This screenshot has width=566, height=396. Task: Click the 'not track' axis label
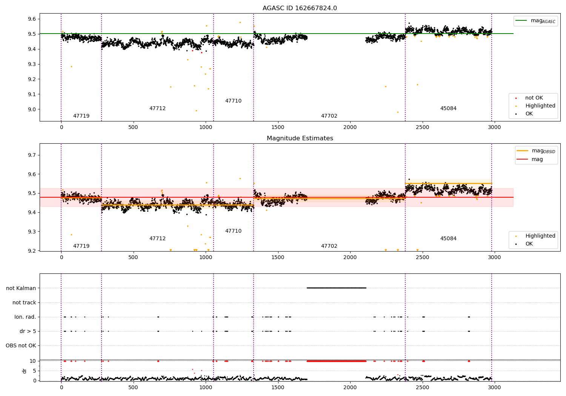pos(24,303)
